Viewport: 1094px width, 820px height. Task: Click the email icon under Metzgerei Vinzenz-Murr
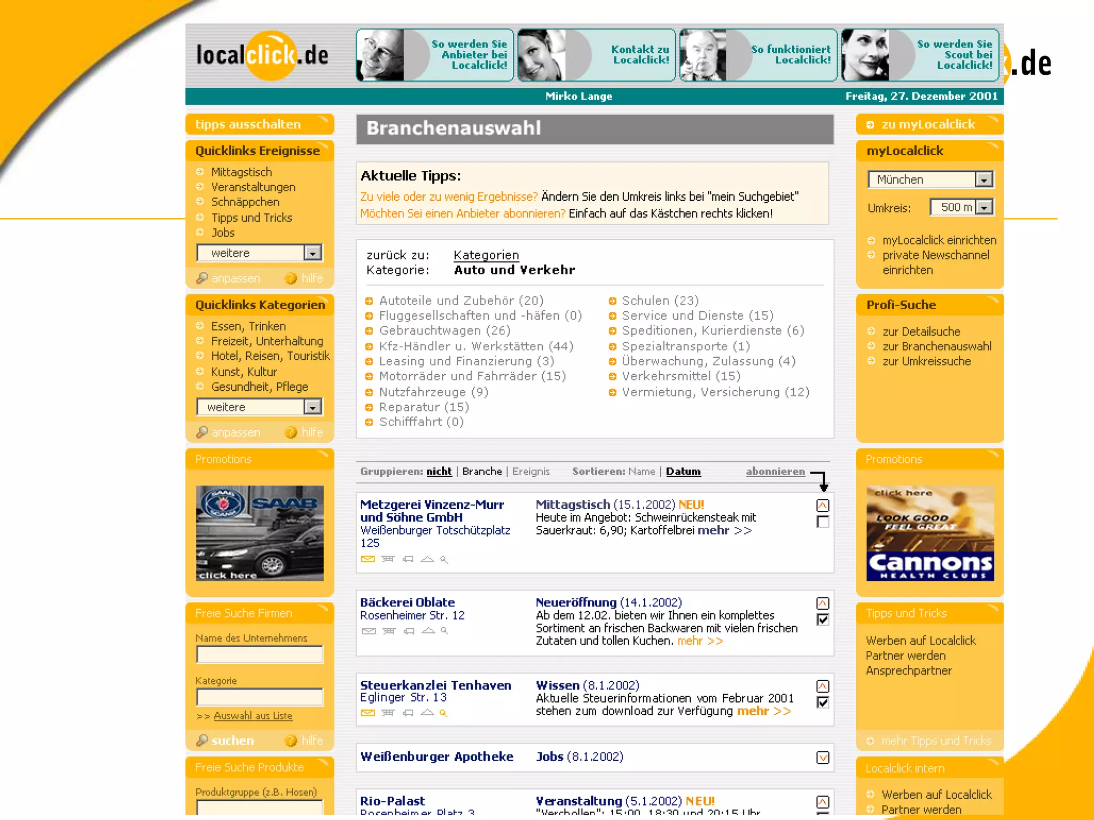pyautogui.click(x=368, y=559)
